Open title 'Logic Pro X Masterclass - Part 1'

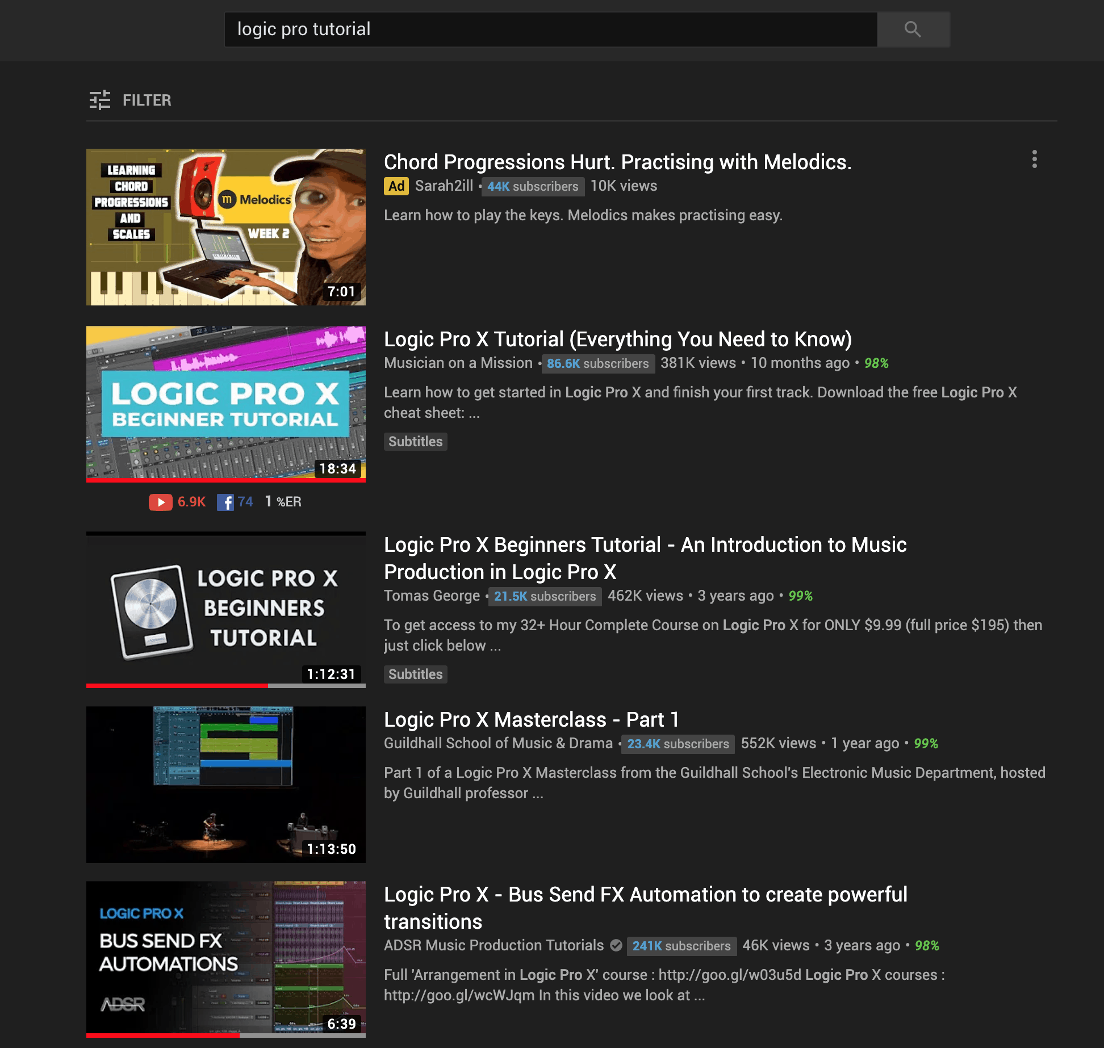click(532, 719)
